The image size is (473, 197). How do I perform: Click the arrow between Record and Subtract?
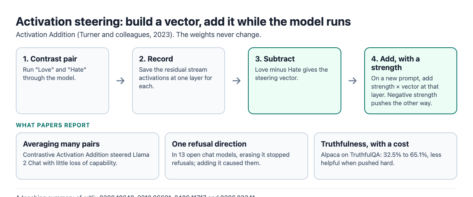coord(236,81)
